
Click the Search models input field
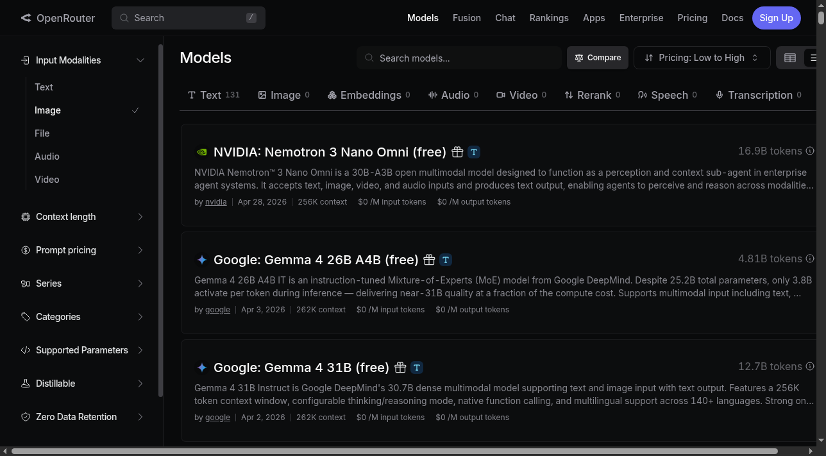point(459,58)
